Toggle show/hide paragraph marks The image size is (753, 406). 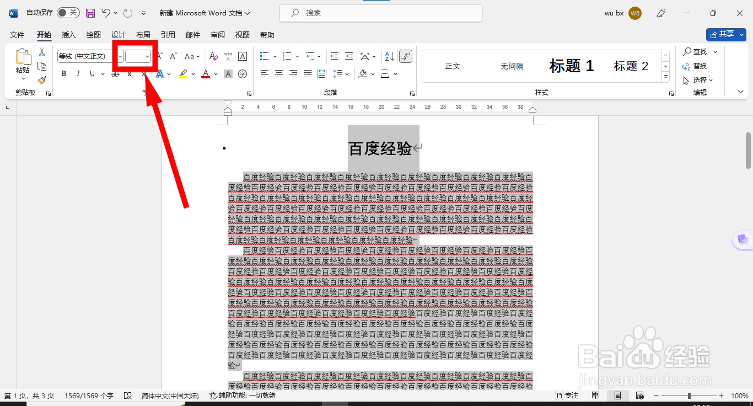pos(406,56)
